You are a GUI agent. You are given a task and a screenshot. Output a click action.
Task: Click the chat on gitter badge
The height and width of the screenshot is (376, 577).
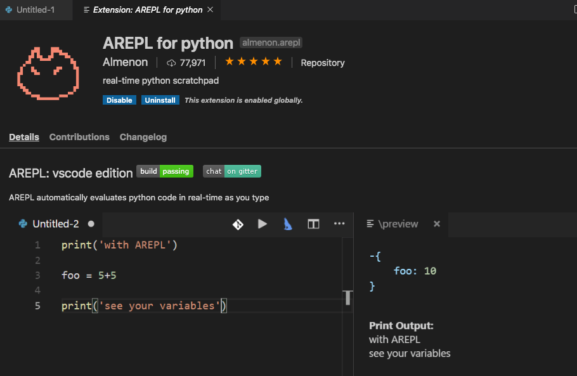[x=232, y=171]
